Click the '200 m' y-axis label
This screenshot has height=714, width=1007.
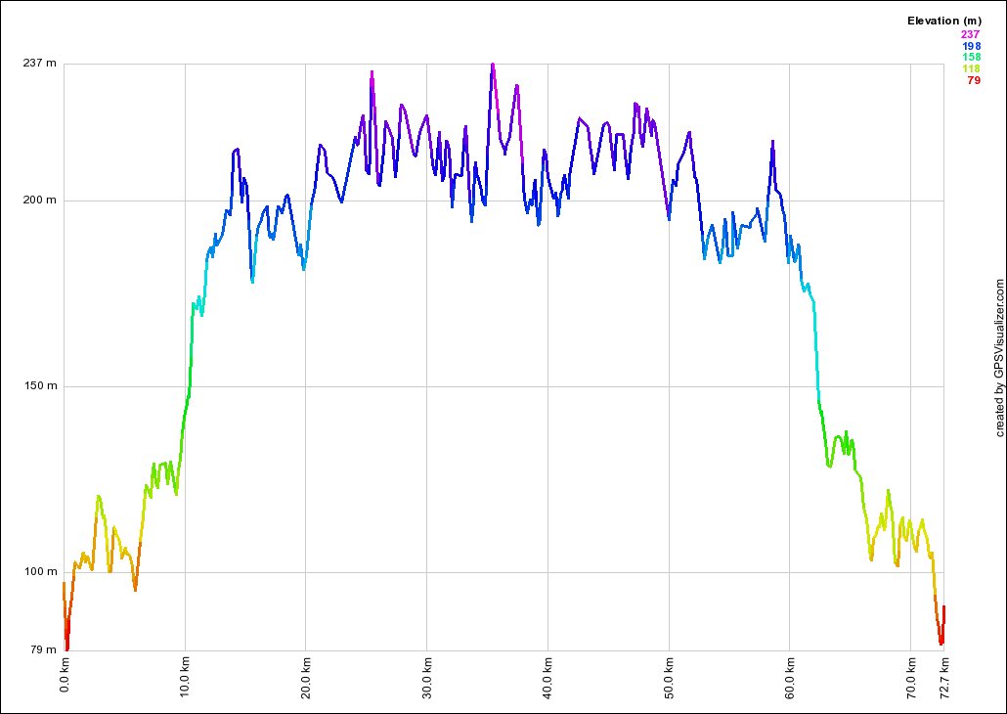coord(40,201)
